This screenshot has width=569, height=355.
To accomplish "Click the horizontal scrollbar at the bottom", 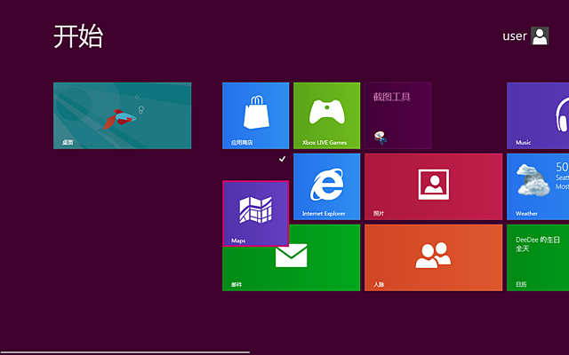I will [x=124, y=352].
